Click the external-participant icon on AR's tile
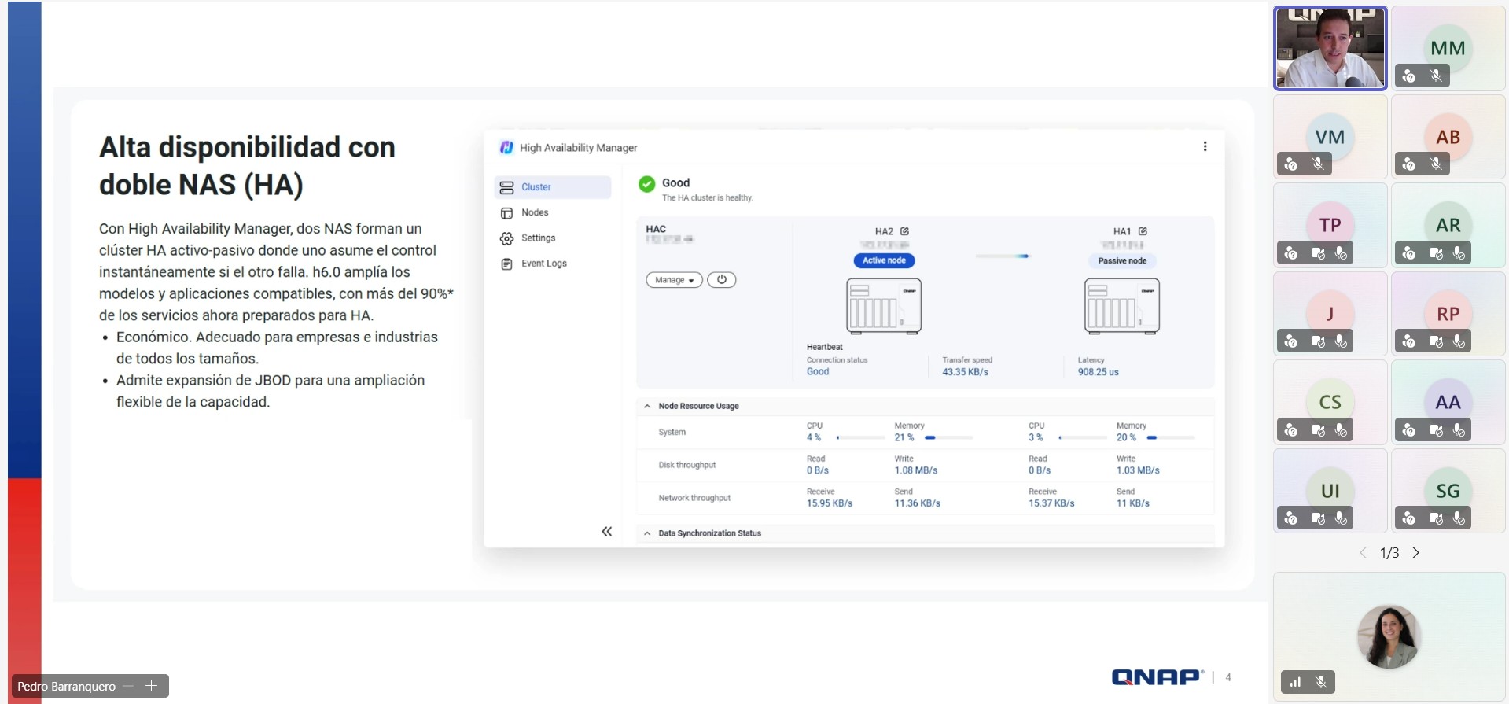This screenshot has height=704, width=1509. [1409, 253]
